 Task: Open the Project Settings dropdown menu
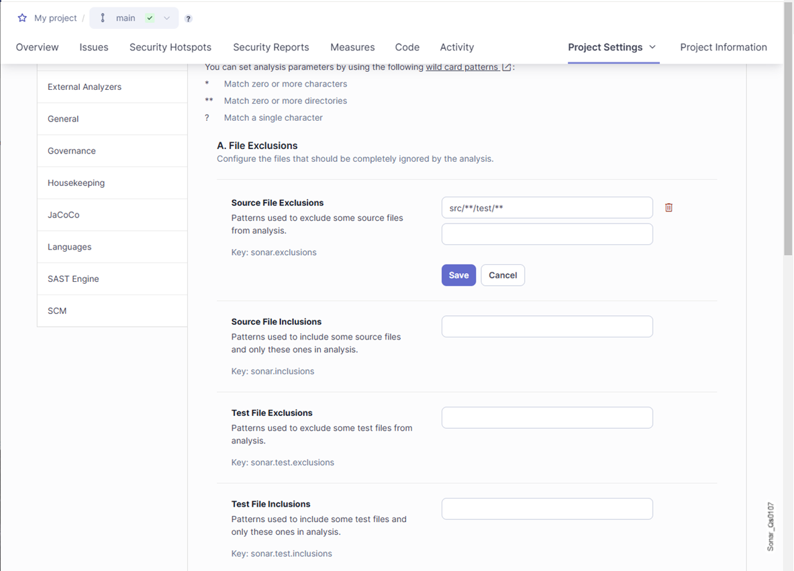coord(612,47)
